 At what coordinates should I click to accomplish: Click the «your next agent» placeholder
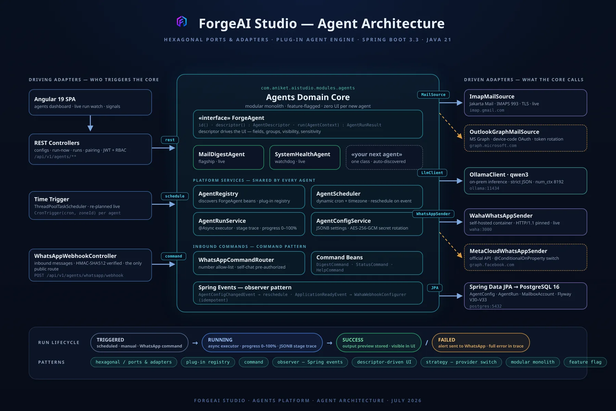tap(384, 158)
